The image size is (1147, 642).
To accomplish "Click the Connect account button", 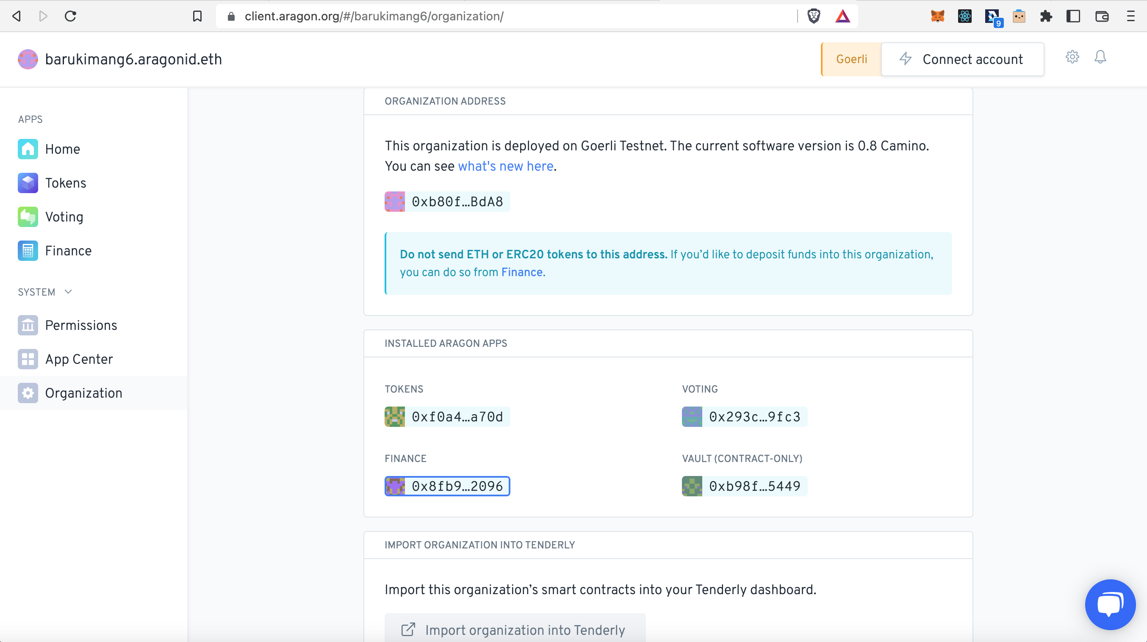I will pos(963,59).
